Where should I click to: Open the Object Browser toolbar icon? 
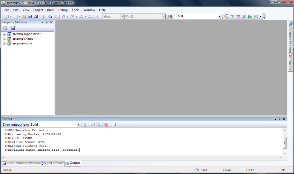[238, 16]
